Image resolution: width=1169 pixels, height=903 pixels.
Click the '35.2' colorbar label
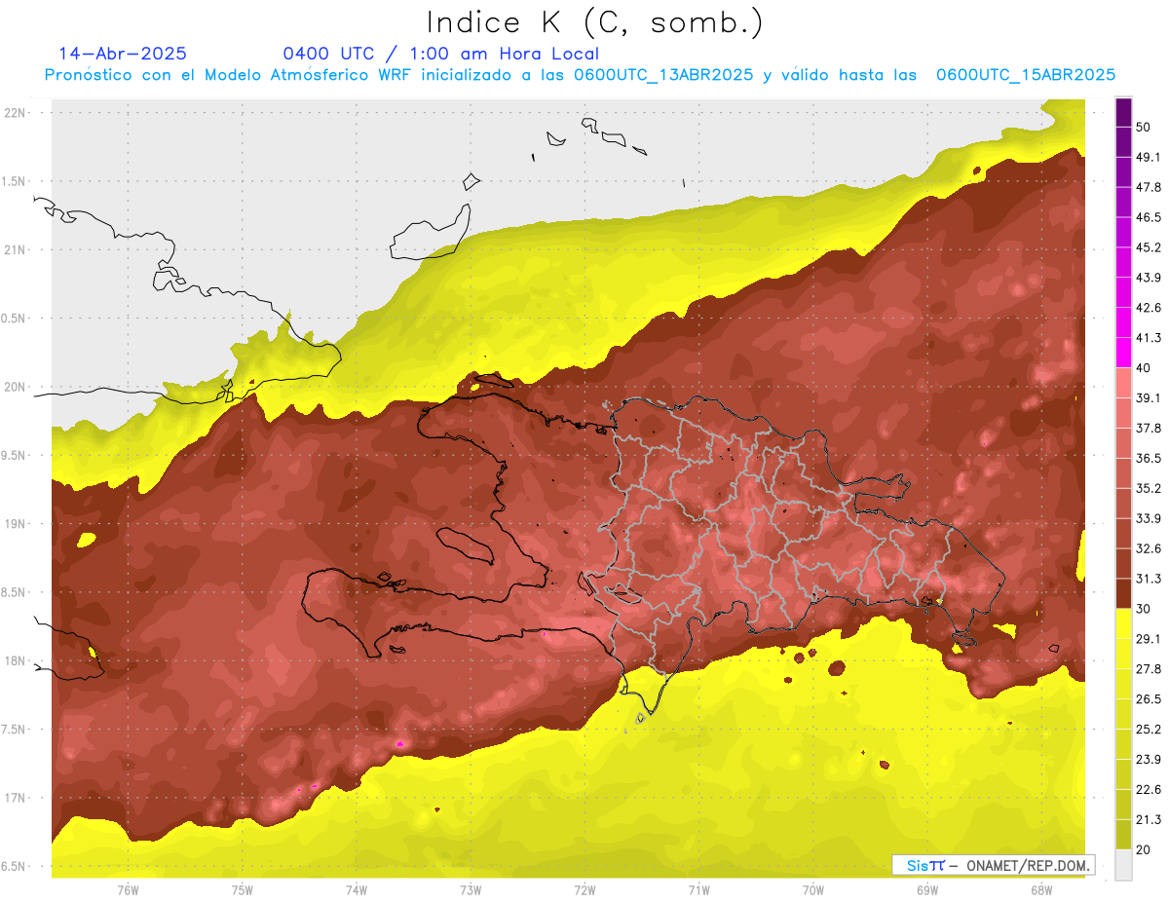coord(1149,488)
